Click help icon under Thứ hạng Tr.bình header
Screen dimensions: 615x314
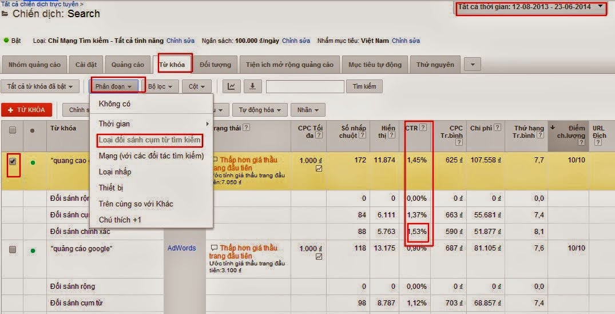pos(541,135)
